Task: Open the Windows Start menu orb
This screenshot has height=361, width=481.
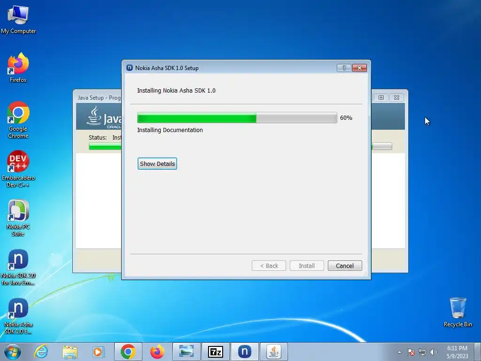Action: 13,352
